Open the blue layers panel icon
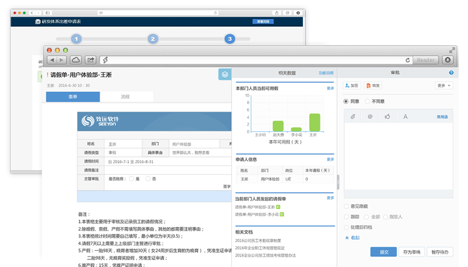Screen dimensions: 468x267 point(224,74)
